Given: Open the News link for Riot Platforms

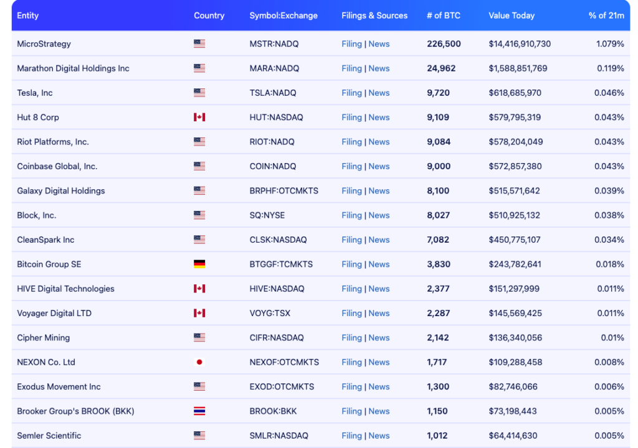Looking at the screenshot, I should tap(379, 142).
